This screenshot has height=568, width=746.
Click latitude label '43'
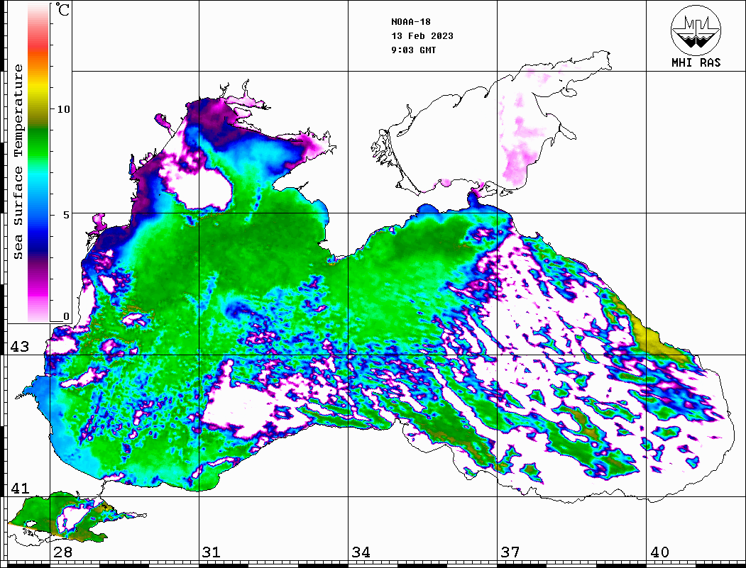tap(20, 347)
